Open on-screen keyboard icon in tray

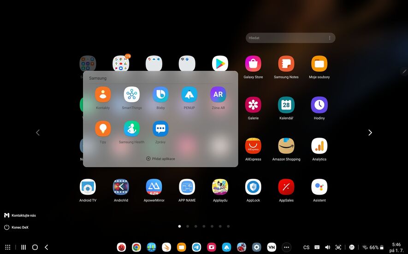tap(317, 247)
